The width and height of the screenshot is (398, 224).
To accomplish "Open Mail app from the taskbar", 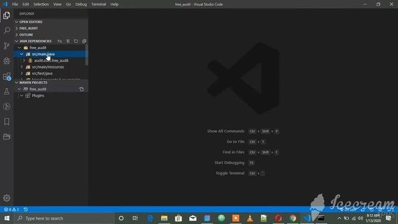I will 193,218.
